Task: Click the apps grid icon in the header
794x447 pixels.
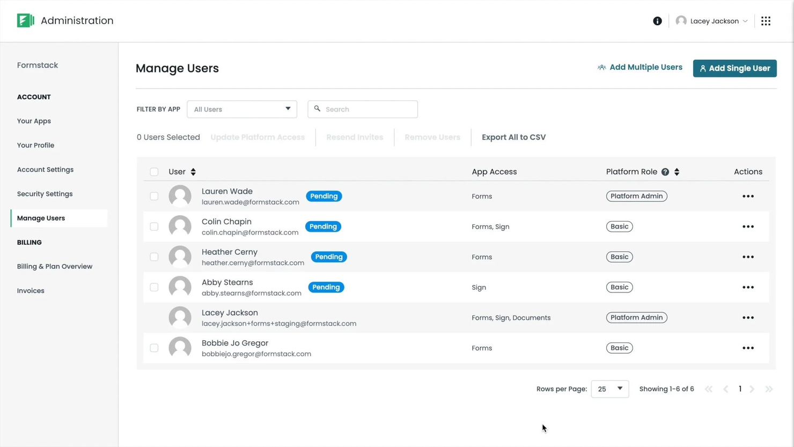Action: tap(766, 20)
